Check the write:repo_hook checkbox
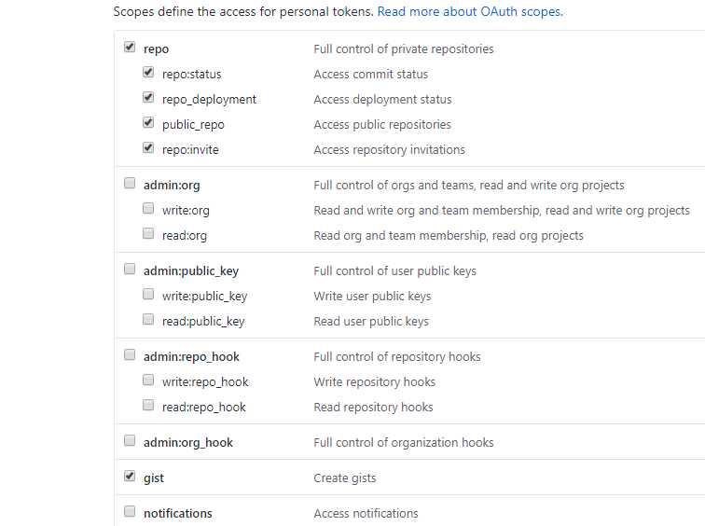 (x=148, y=380)
